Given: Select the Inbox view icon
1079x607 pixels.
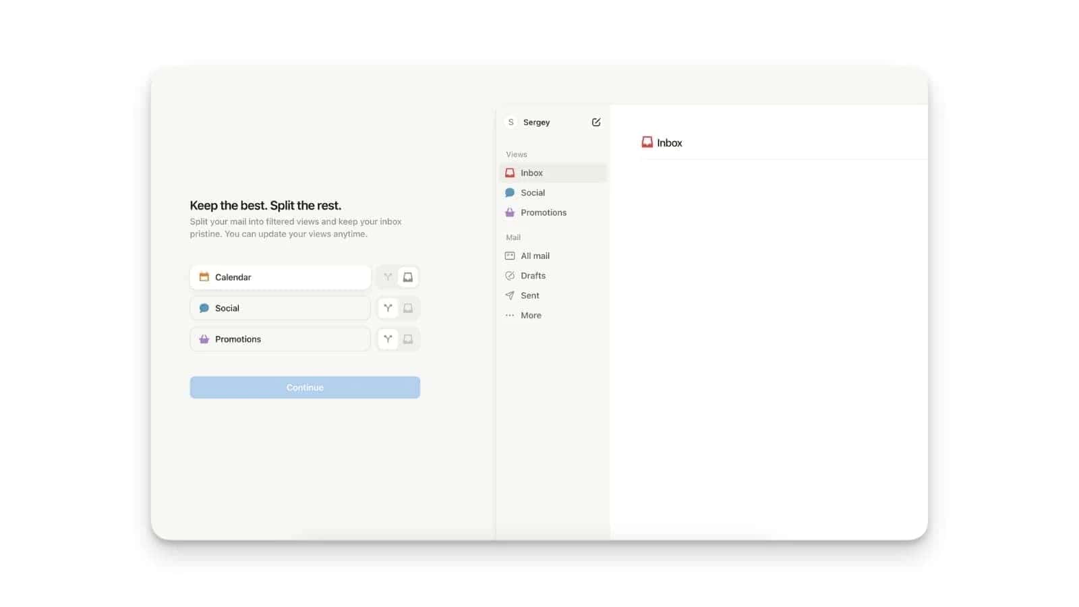Looking at the screenshot, I should coord(511,173).
